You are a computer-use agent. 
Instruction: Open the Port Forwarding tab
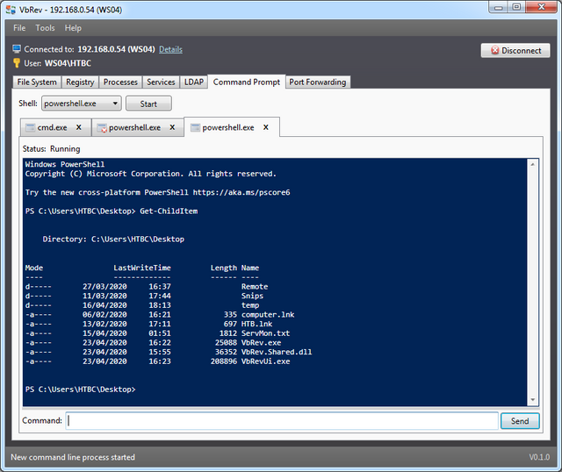(x=318, y=82)
